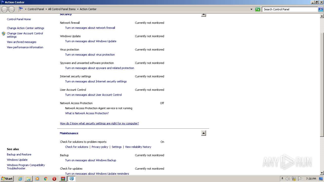Image resolution: width=324 pixels, height=182 pixels.
Task: Open View archived messages
Action: pyautogui.click(x=22, y=42)
